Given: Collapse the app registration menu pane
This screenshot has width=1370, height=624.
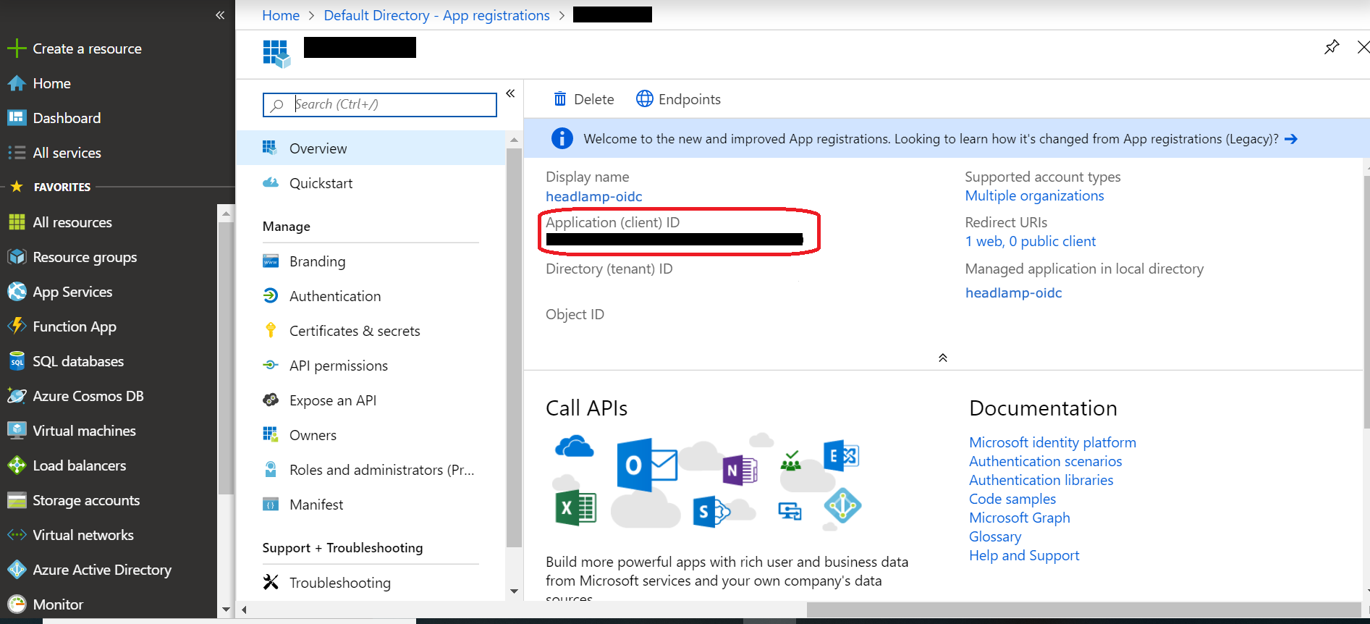Looking at the screenshot, I should (510, 93).
